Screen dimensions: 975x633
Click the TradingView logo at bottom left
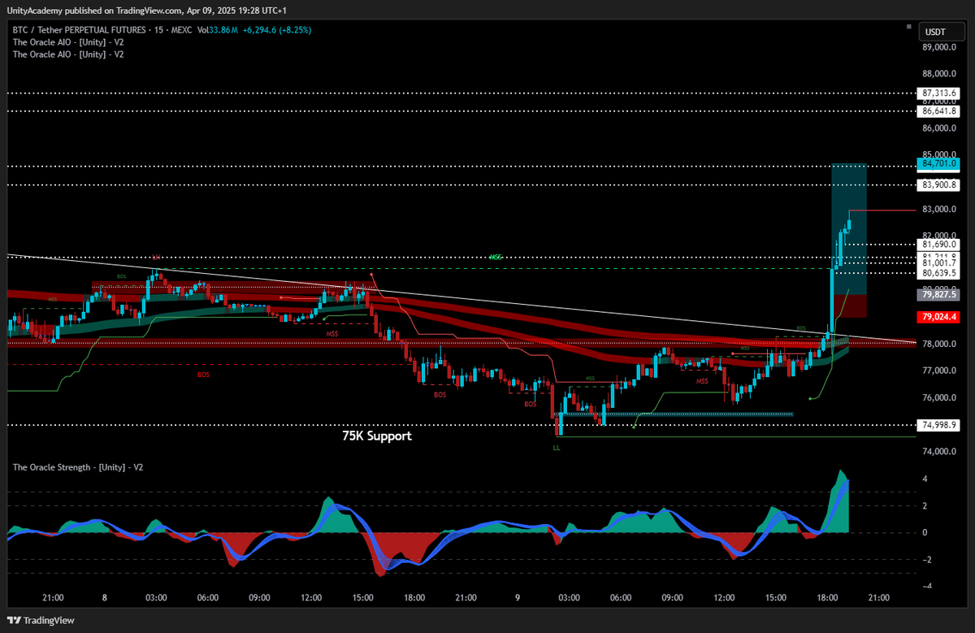[x=40, y=620]
